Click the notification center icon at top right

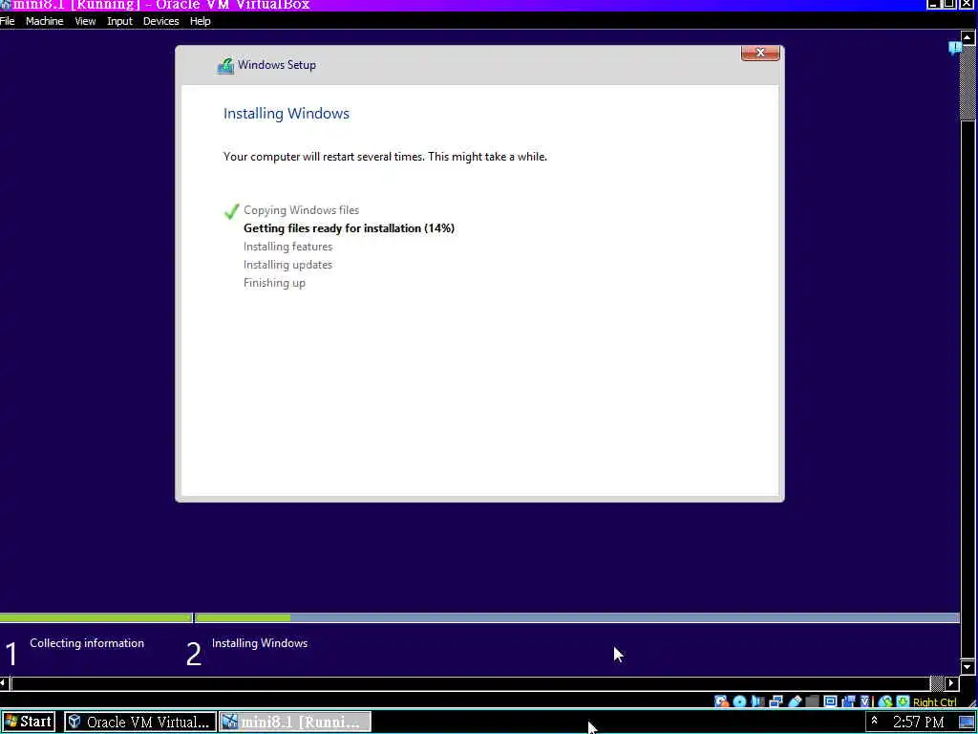pos(955,48)
